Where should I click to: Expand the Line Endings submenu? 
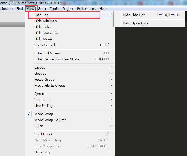pyautogui.click(x=70, y=106)
